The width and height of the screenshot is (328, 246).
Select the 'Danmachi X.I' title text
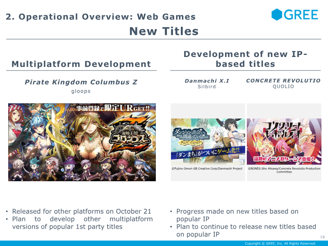(x=207, y=81)
